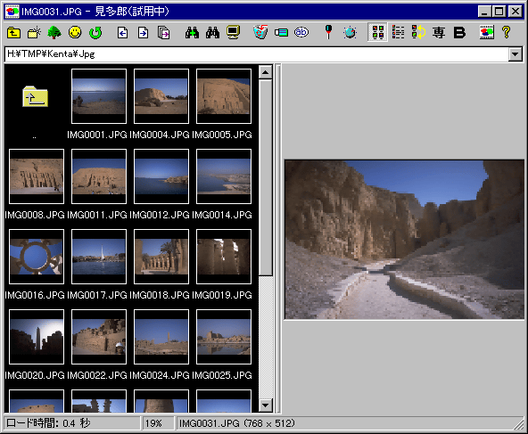Click the film-strip color image icon
The image size is (528, 434).
pos(487,32)
